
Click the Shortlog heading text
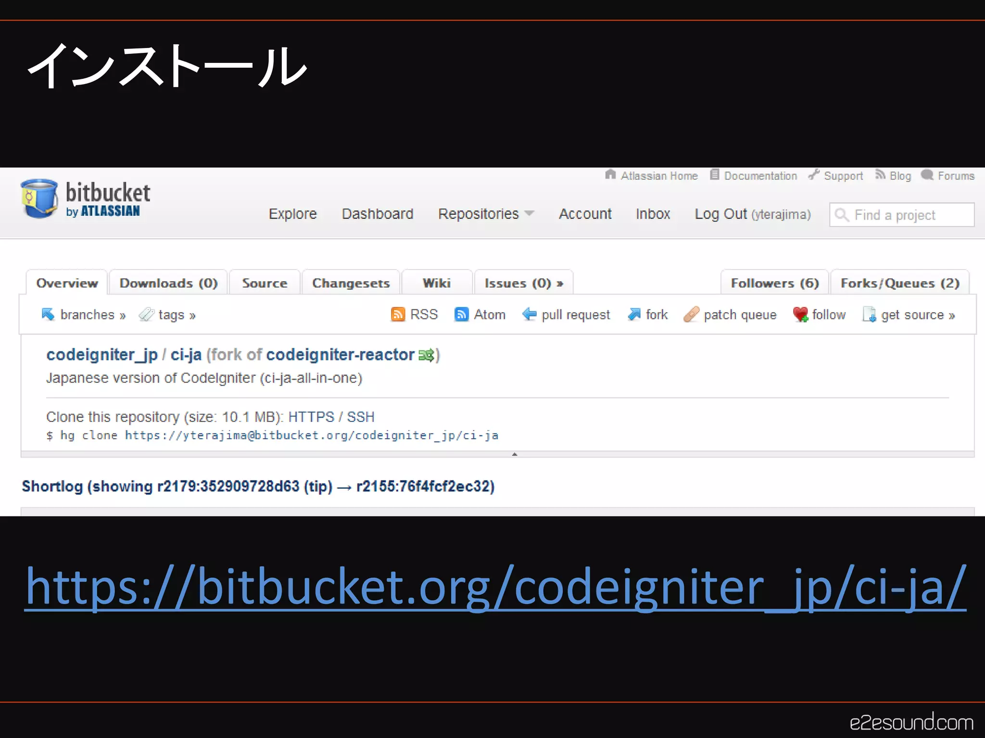(258, 486)
